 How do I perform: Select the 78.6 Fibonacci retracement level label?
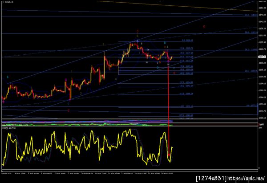[186, 66]
